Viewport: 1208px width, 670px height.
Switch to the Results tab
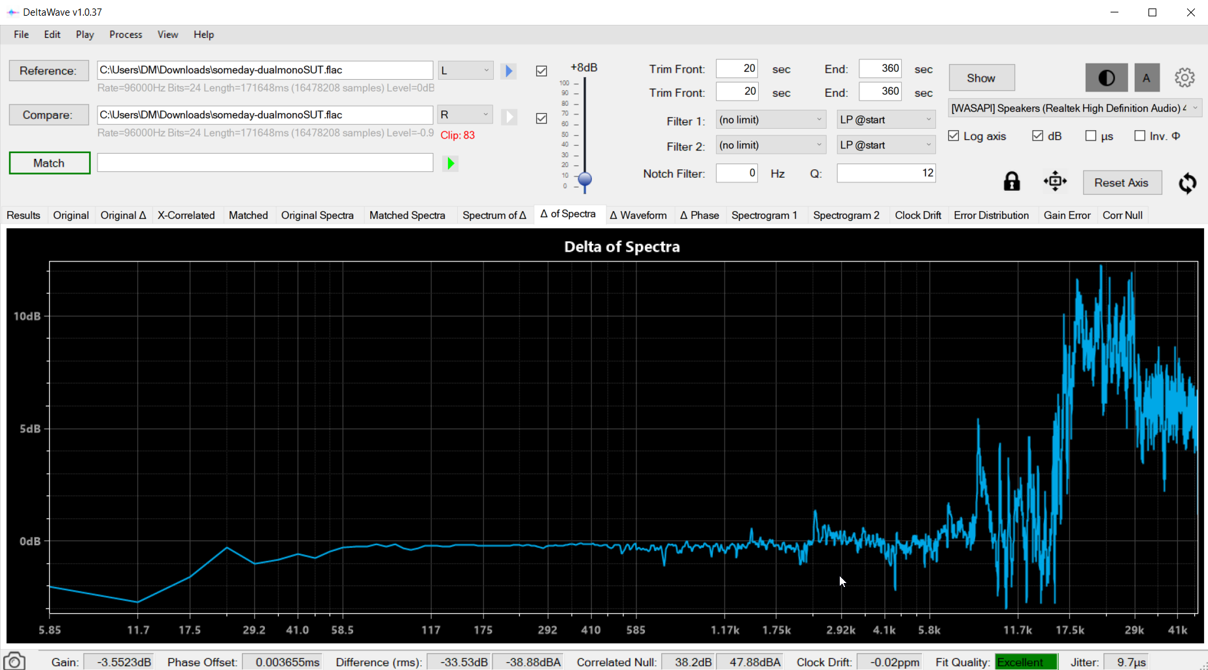click(x=24, y=215)
